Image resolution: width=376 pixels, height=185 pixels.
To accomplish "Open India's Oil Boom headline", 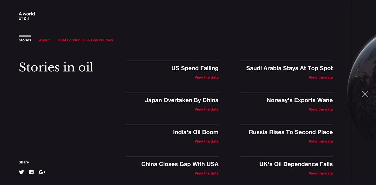I will tap(196, 132).
